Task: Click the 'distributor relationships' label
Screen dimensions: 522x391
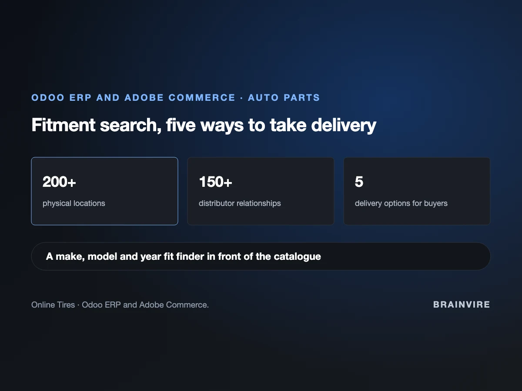Action: click(x=240, y=203)
